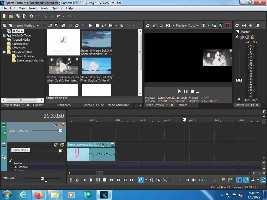The image size is (267, 200).
Task: Play the video preview
Action: click(179, 91)
